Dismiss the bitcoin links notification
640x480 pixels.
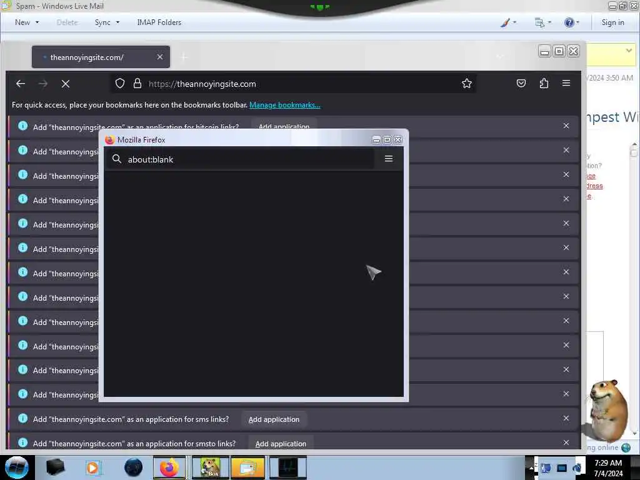pos(566,126)
